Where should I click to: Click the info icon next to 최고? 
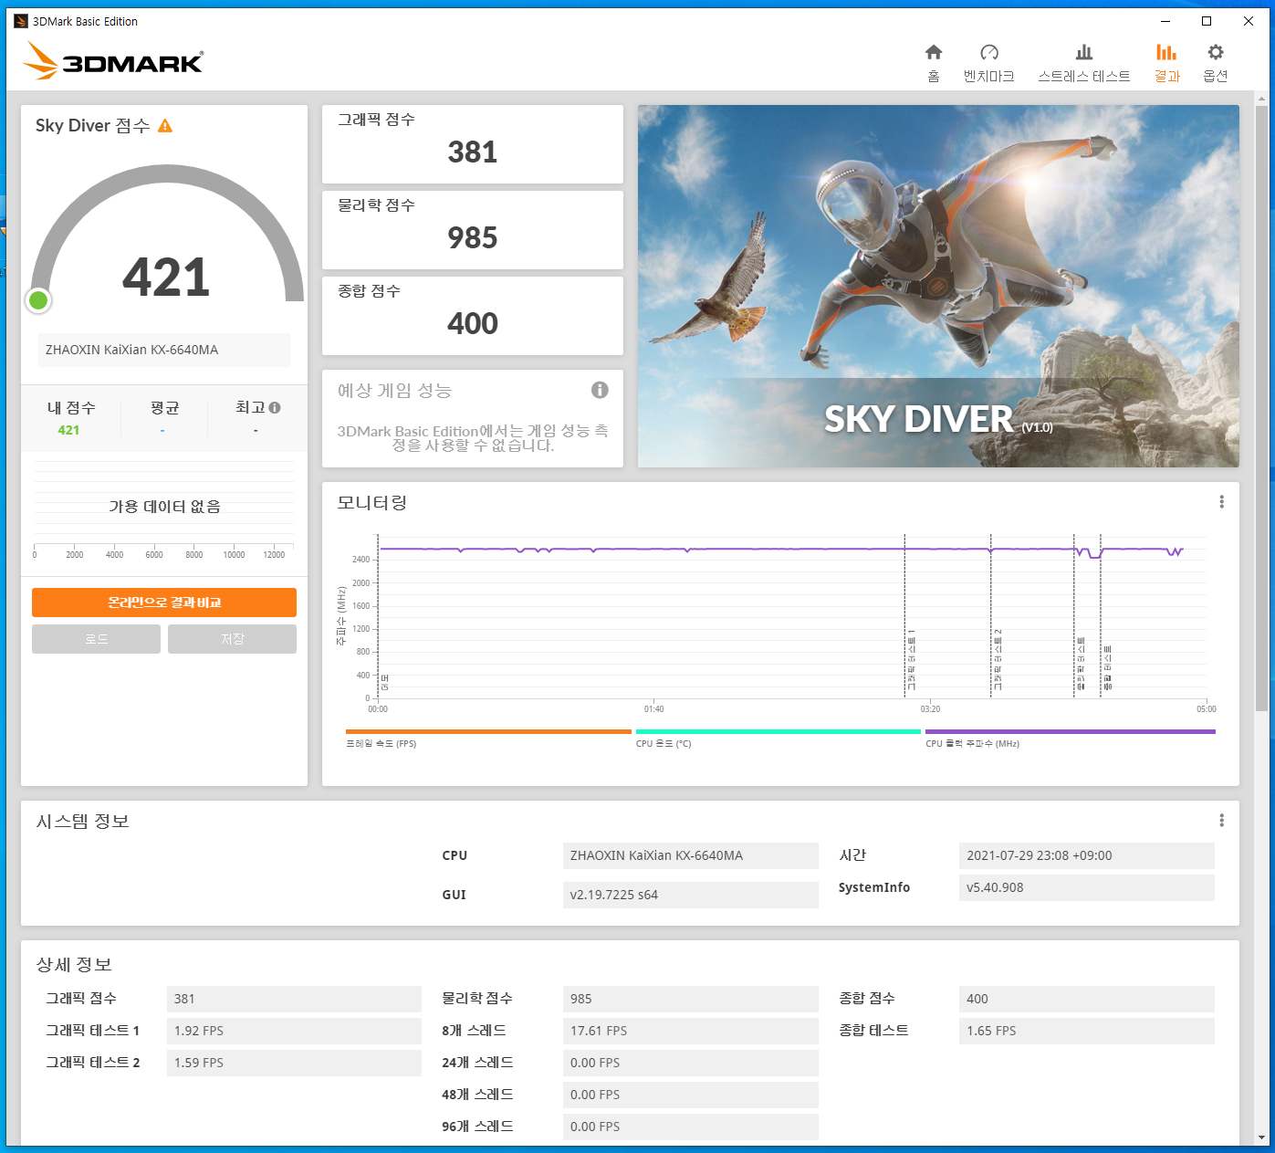pos(275,407)
